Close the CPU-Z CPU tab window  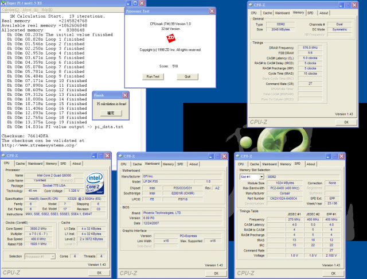(107, 156)
